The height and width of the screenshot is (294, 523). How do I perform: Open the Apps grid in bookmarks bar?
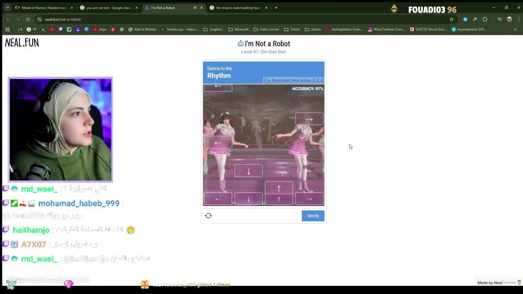pos(7,29)
